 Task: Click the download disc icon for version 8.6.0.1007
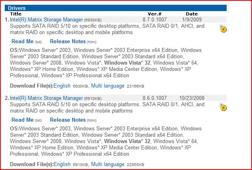(223, 107)
